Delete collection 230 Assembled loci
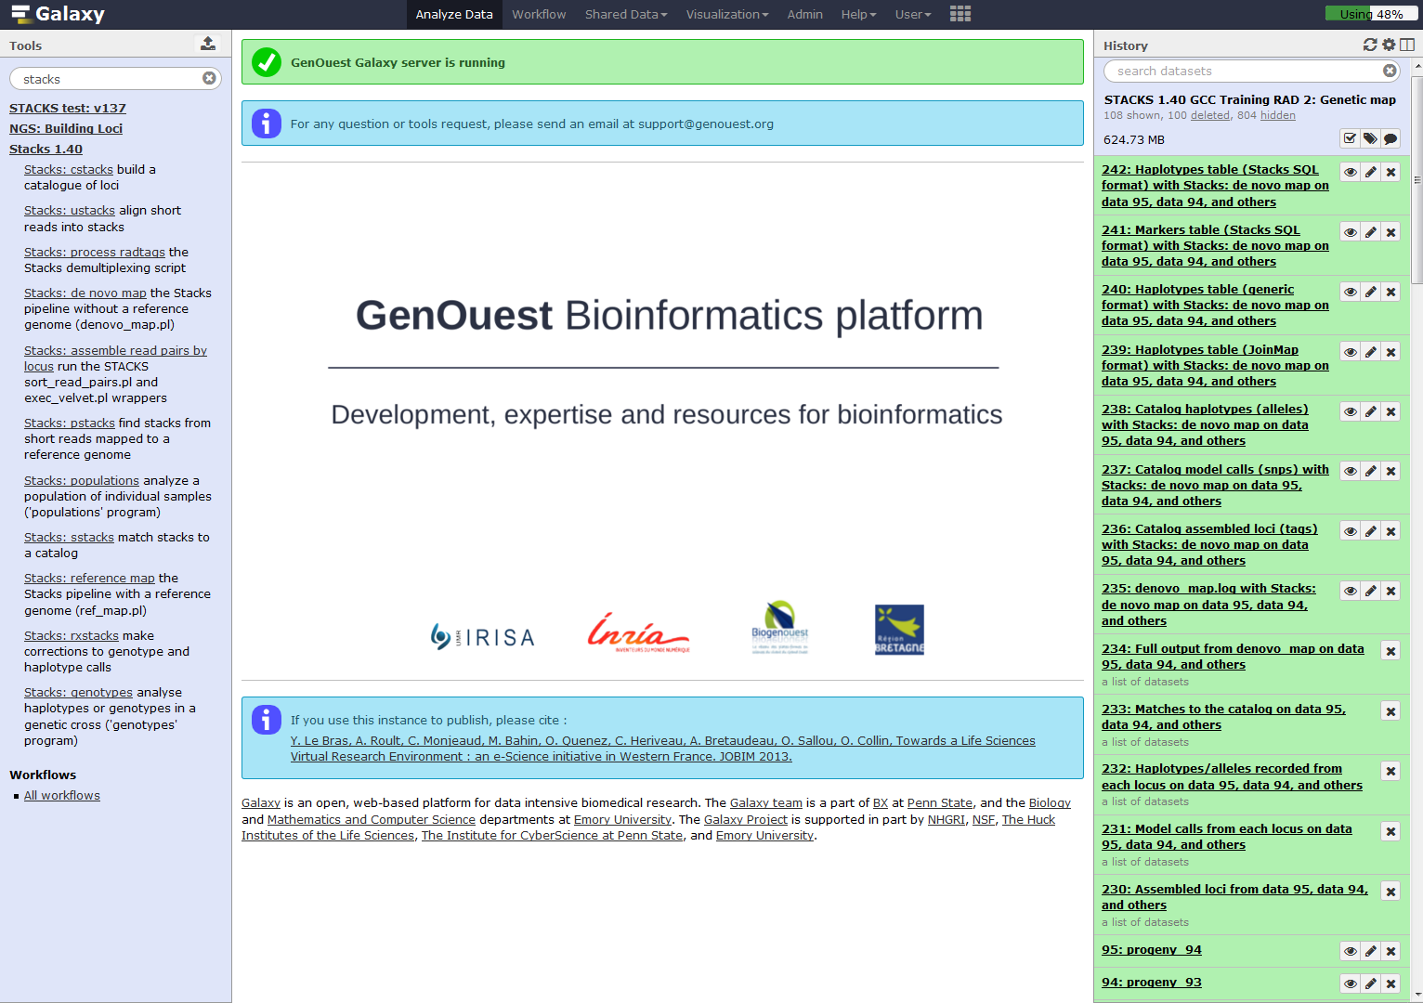 pyautogui.click(x=1391, y=892)
